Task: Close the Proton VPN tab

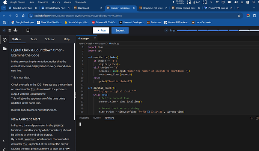Action: [232, 8]
